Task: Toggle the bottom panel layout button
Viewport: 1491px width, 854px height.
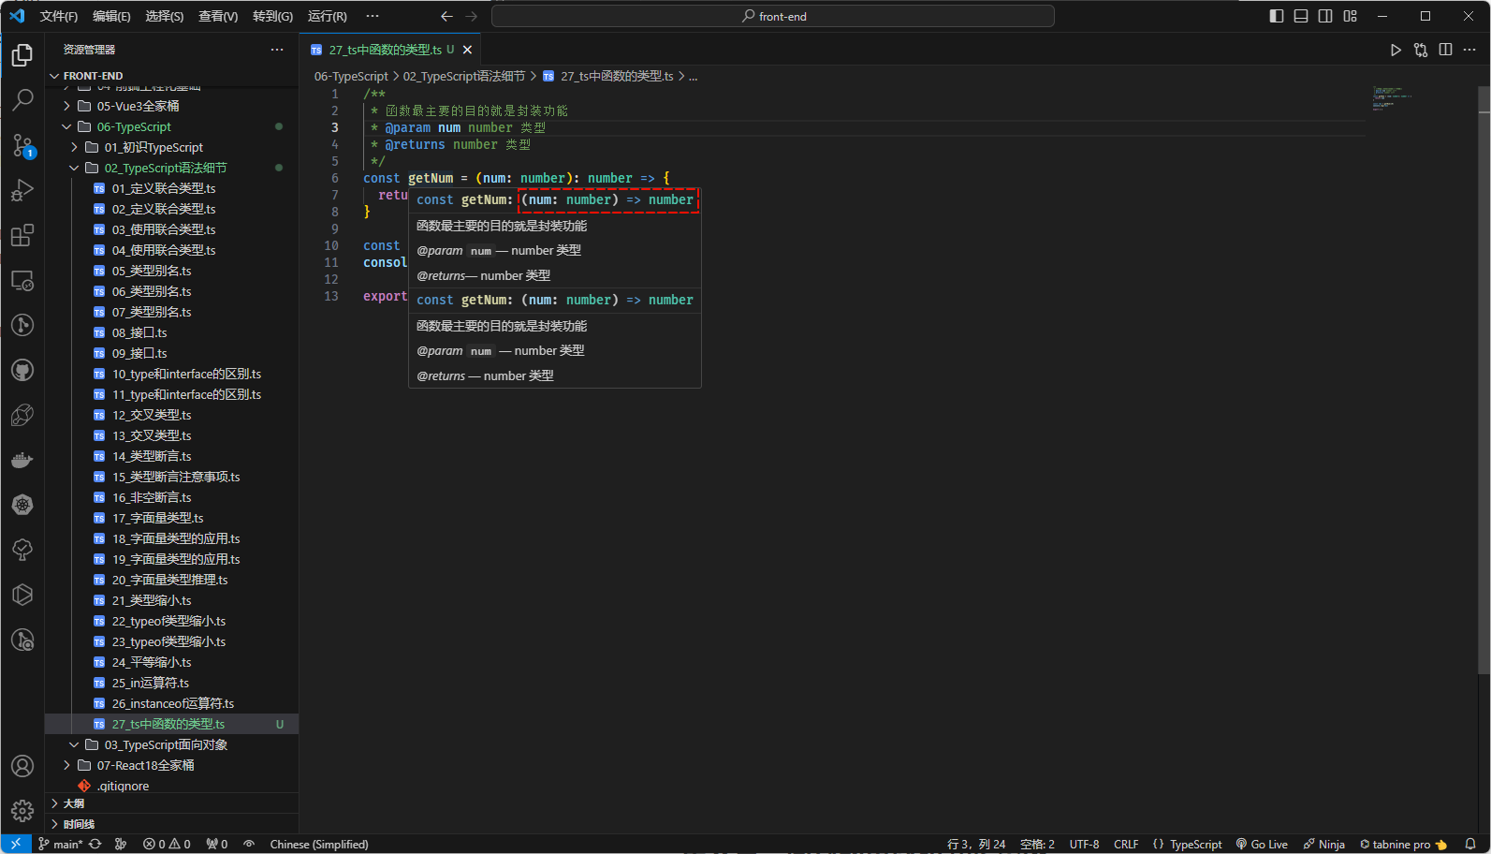Action: pyautogui.click(x=1301, y=16)
